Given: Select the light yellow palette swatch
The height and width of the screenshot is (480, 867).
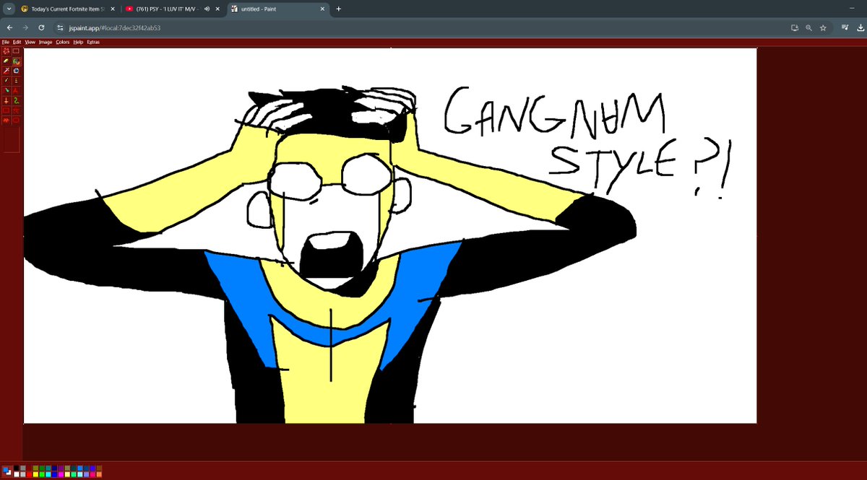Looking at the screenshot, I should coord(67,474).
